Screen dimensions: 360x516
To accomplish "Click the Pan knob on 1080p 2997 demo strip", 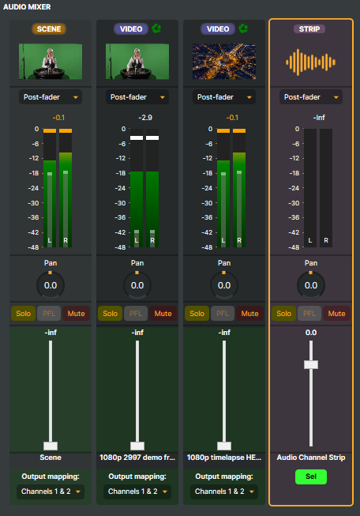I will [x=137, y=285].
